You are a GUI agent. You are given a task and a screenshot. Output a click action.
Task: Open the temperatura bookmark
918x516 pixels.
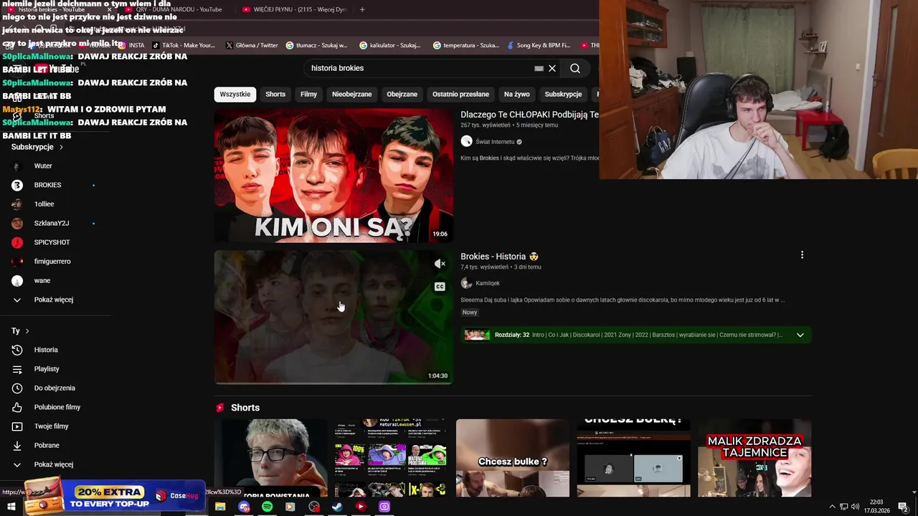click(465, 45)
